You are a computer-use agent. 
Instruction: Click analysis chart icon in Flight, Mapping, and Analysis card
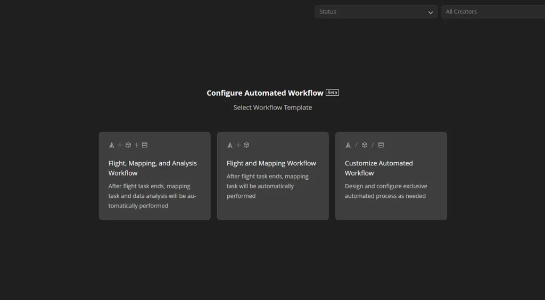[145, 145]
